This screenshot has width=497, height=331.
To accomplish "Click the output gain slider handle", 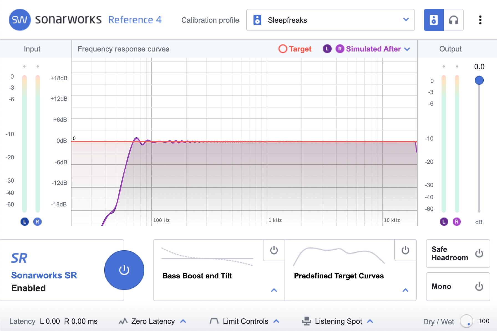I will [479, 80].
